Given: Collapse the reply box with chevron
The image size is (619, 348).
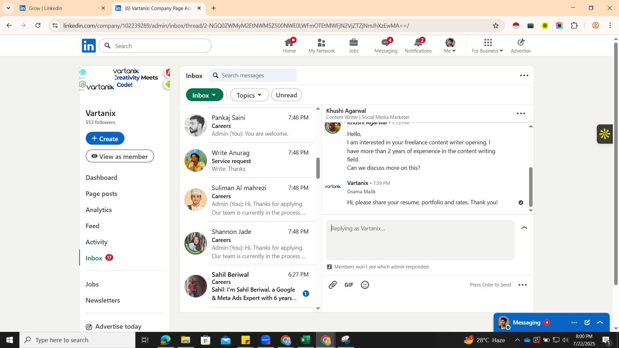Looking at the screenshot, I should click(524, 228).
